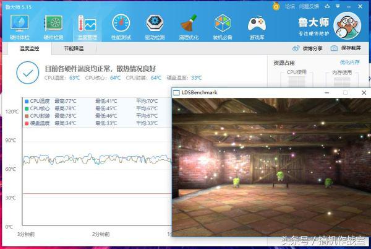Click the 60℃ axis label
Image resolution: width=371 pixels, height=249 pixels.
(11, 169)
